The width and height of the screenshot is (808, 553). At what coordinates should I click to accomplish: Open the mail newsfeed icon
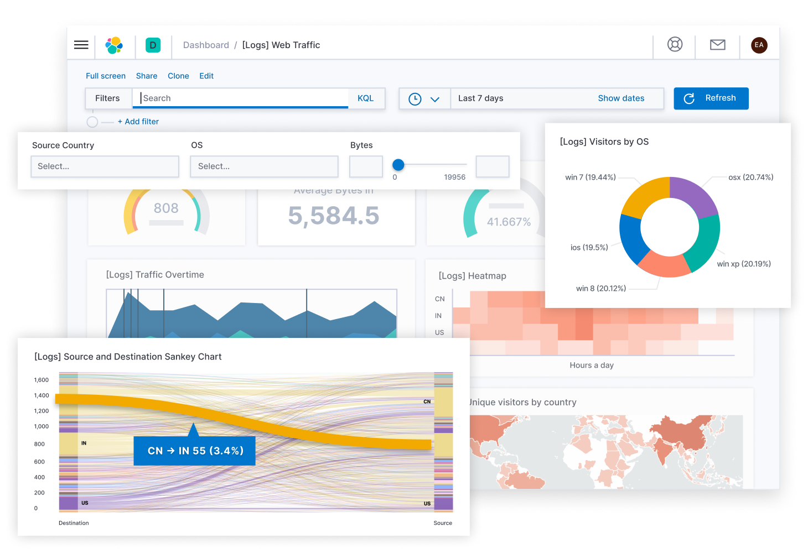coord(718,45)
